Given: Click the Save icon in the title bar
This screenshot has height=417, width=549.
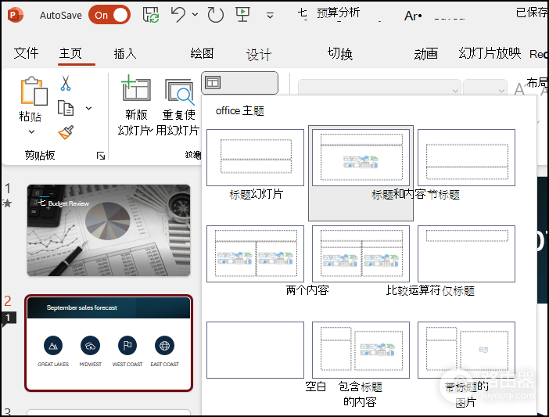Looking at the screenshot, I should [151, 15].
